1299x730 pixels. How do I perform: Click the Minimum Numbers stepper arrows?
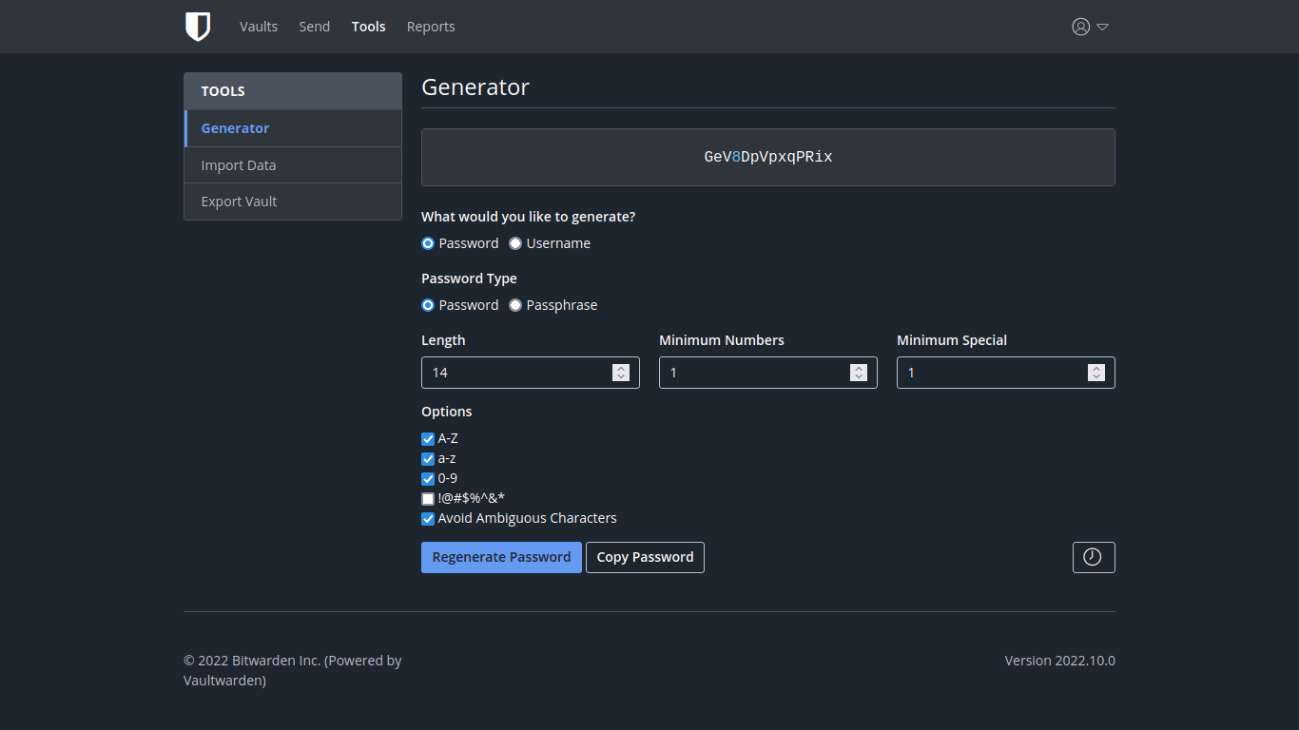pos(859,373)
